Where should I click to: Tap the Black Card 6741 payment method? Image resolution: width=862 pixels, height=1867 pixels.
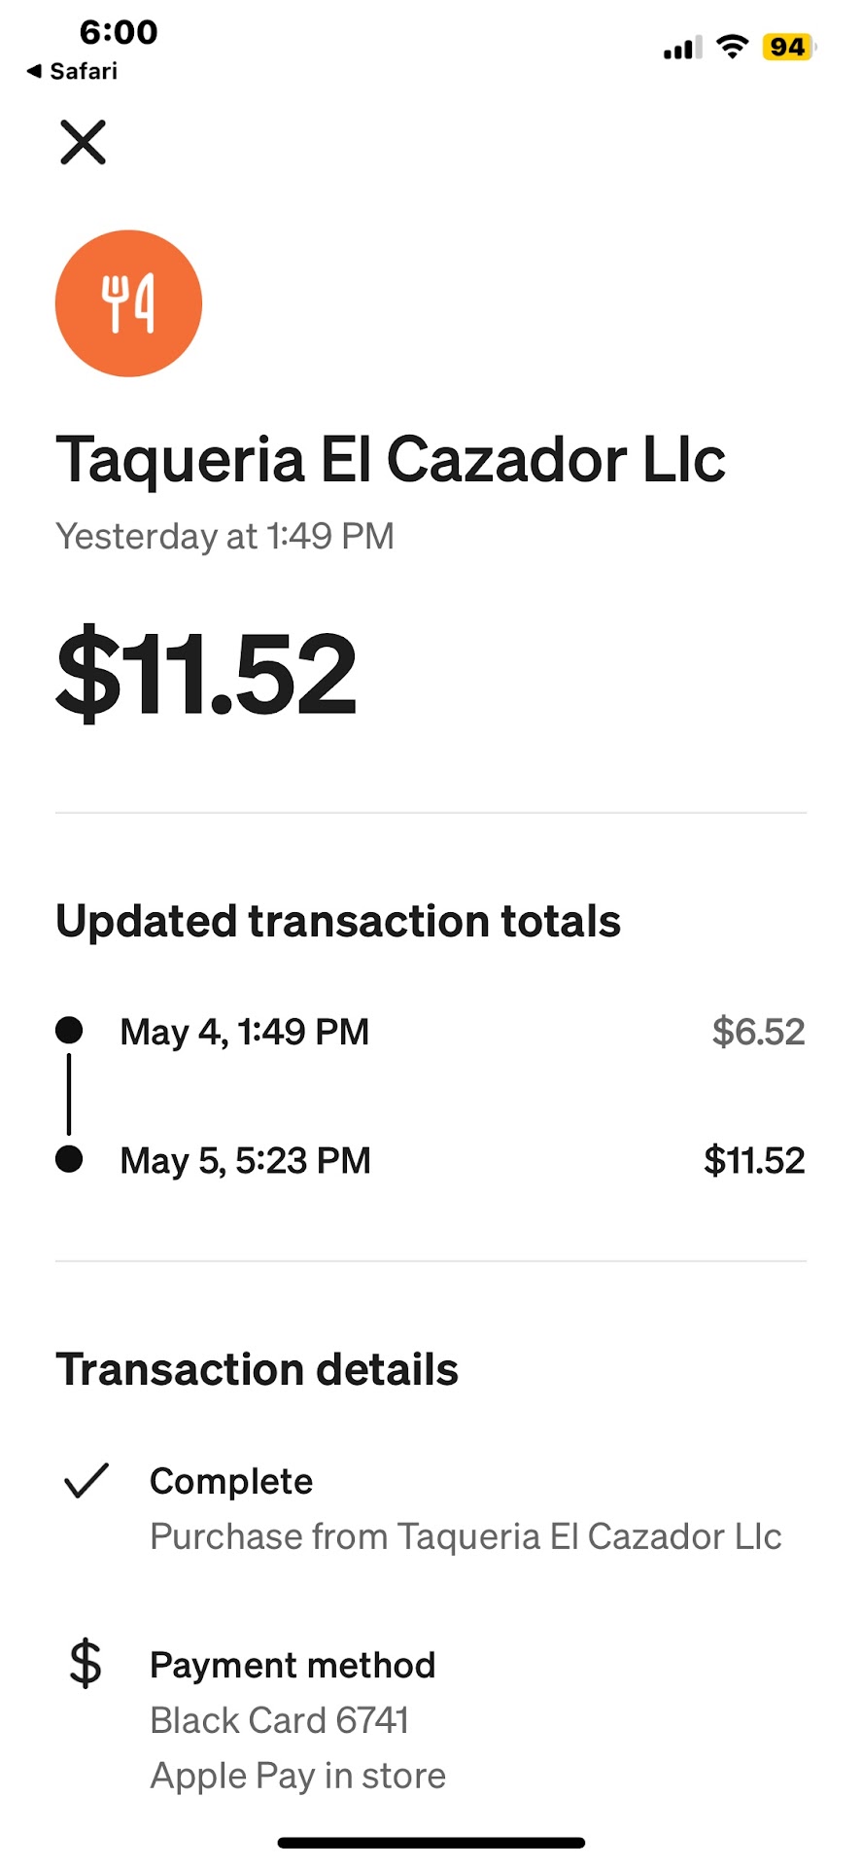click(x=279, y=1720)
